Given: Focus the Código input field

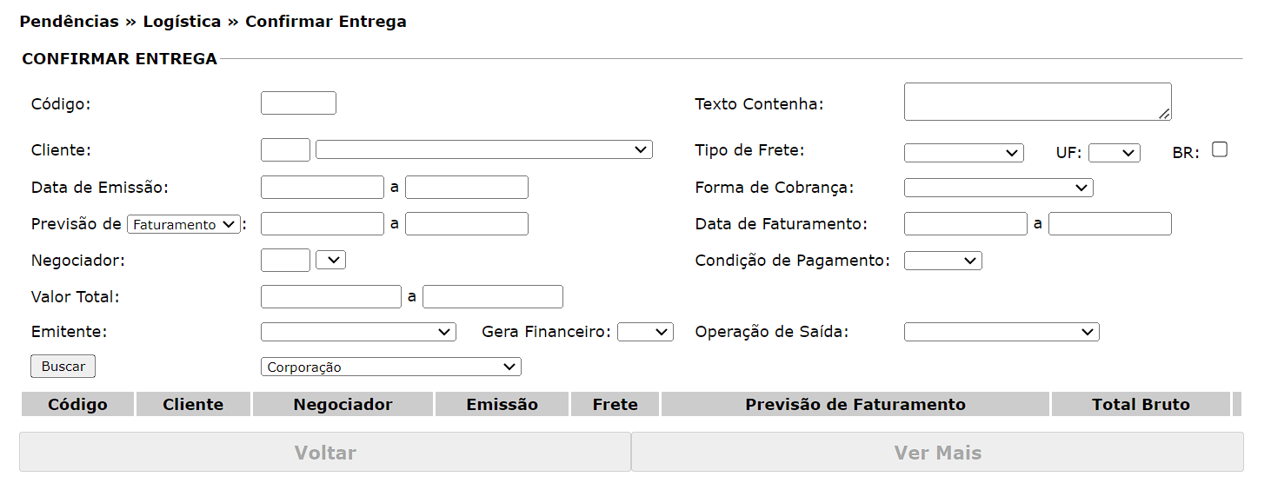Looking at the screenshot, I should click(x=298, y=103).
